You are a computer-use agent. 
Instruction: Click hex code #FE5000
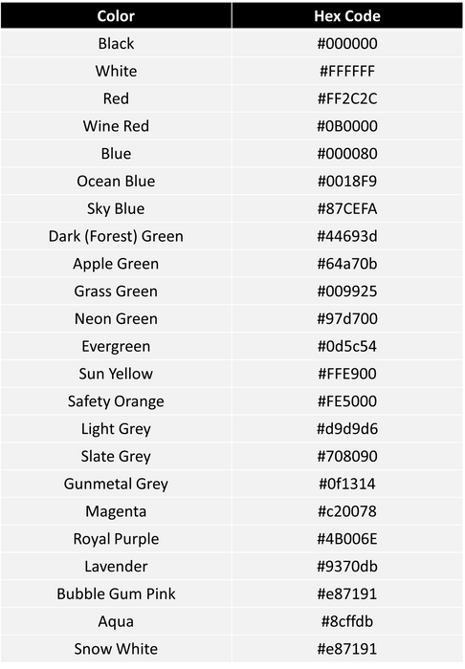(x=347, y=401)
